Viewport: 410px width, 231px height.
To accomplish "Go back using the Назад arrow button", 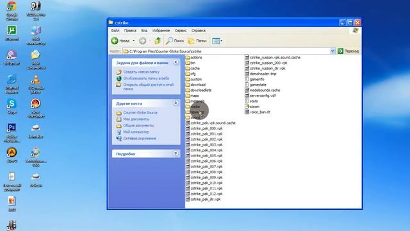I will tap(120, 41).
